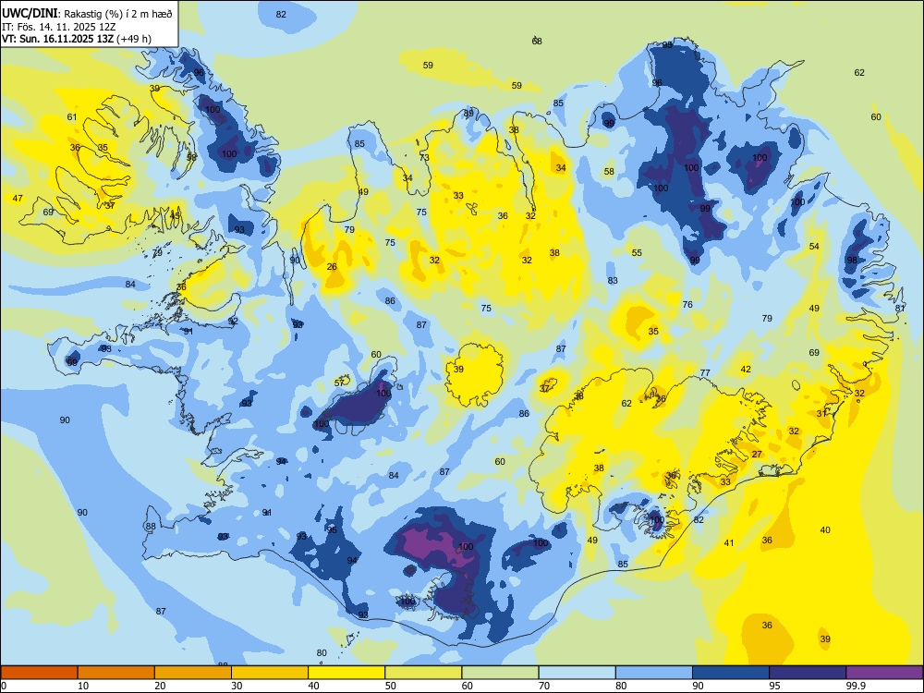Screen dimensions: 924x693
Task: Click the '70' legend tick label
Action: pyautogui.click(x=544, y=686)
